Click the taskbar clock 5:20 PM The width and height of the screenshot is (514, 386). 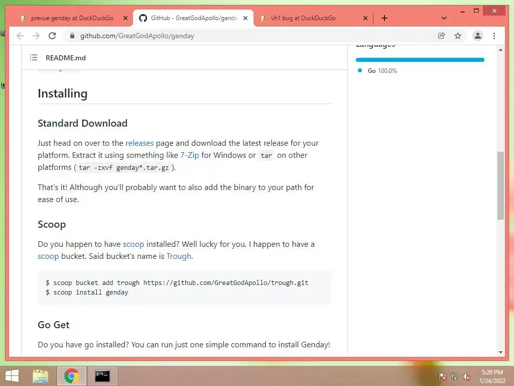[492, 376]
